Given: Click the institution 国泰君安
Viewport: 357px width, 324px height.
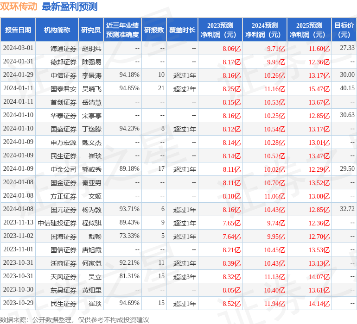Looking at the screenshot, I should coord(64,89).
